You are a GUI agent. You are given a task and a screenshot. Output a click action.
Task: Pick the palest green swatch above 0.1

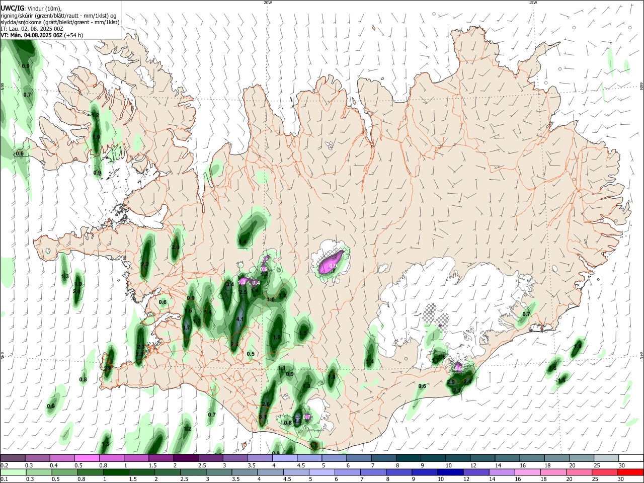[x=12, y=472]
